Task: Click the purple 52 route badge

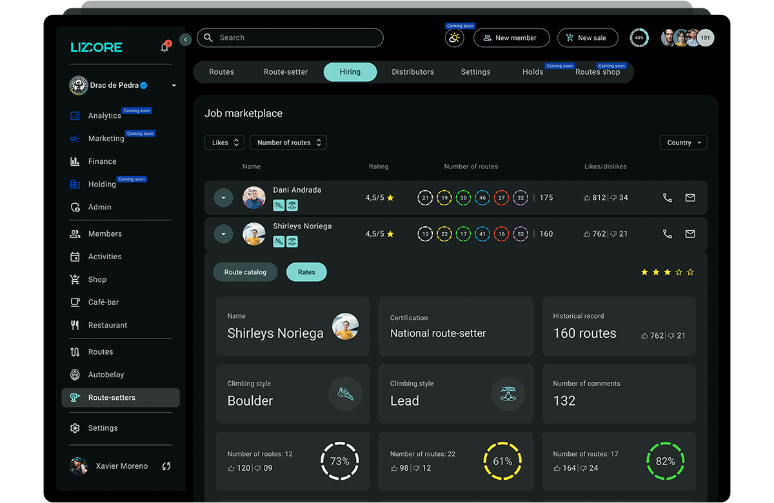Action: pos(521,234)
